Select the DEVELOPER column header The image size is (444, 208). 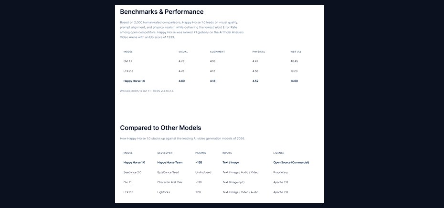(x=165, y=153)
